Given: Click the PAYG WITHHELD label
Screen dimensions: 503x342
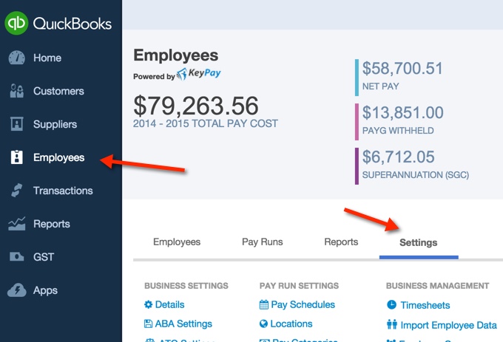Looking at the screenshot, I should [x=398, y=130].
